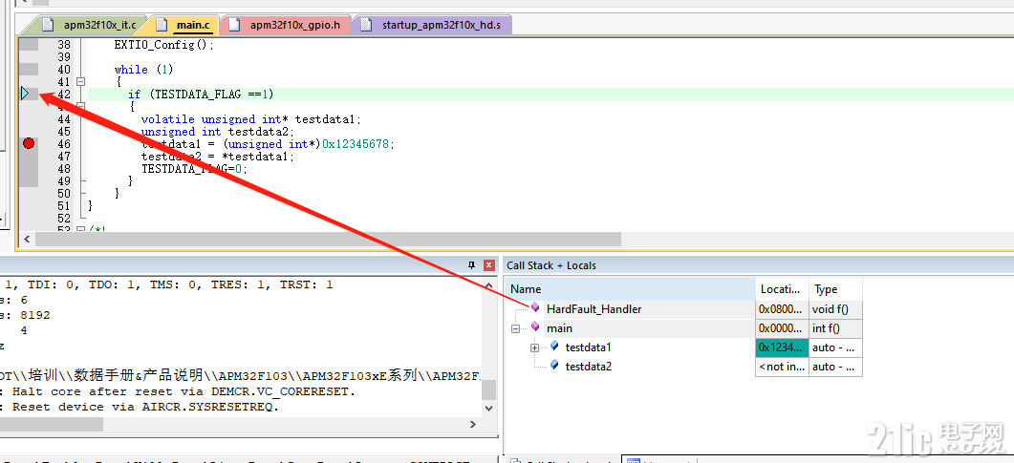Click the APM32F103xE系列 path line
Image resolution: width=1014 pixels, height=463 pixels.
tap(241, 376)
